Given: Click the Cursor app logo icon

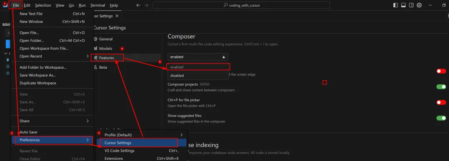Looking at the screenshot, I should click(5, 5).
